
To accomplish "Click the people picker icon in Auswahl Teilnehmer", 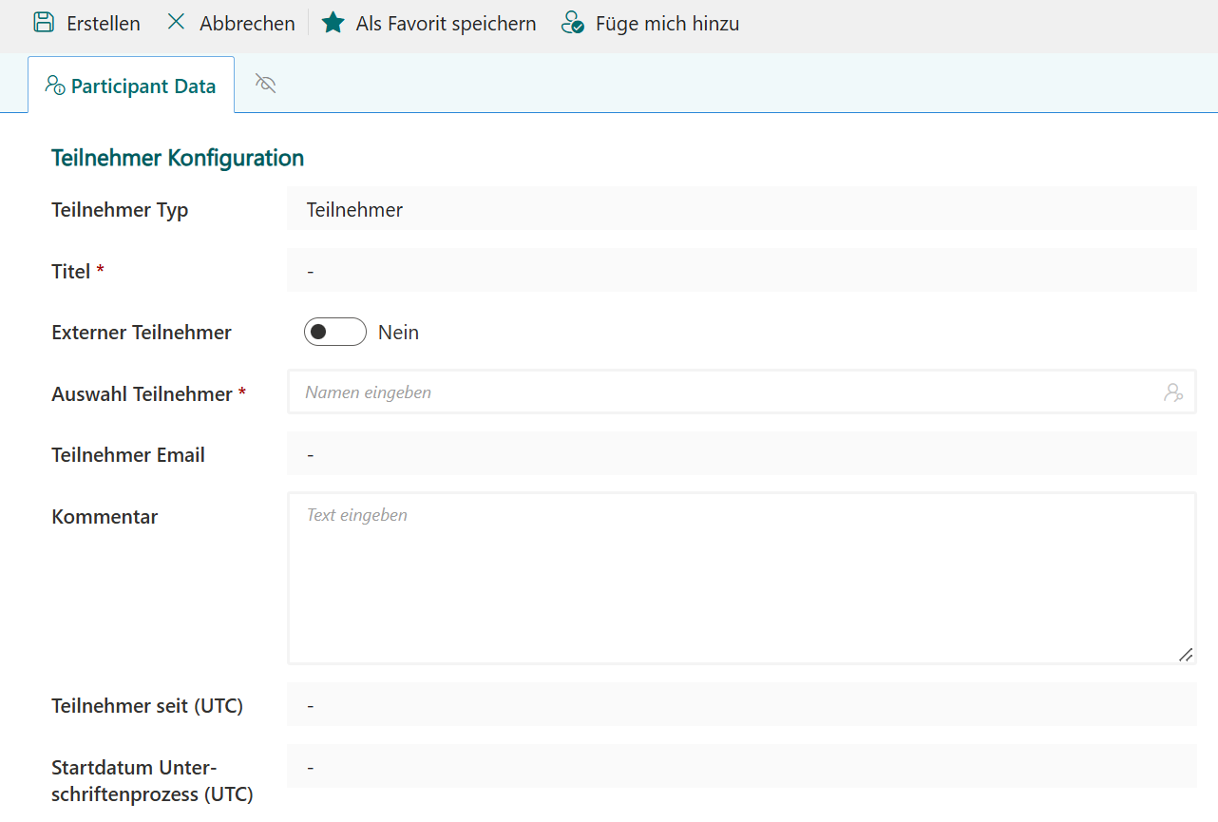I will [1173, 392].
